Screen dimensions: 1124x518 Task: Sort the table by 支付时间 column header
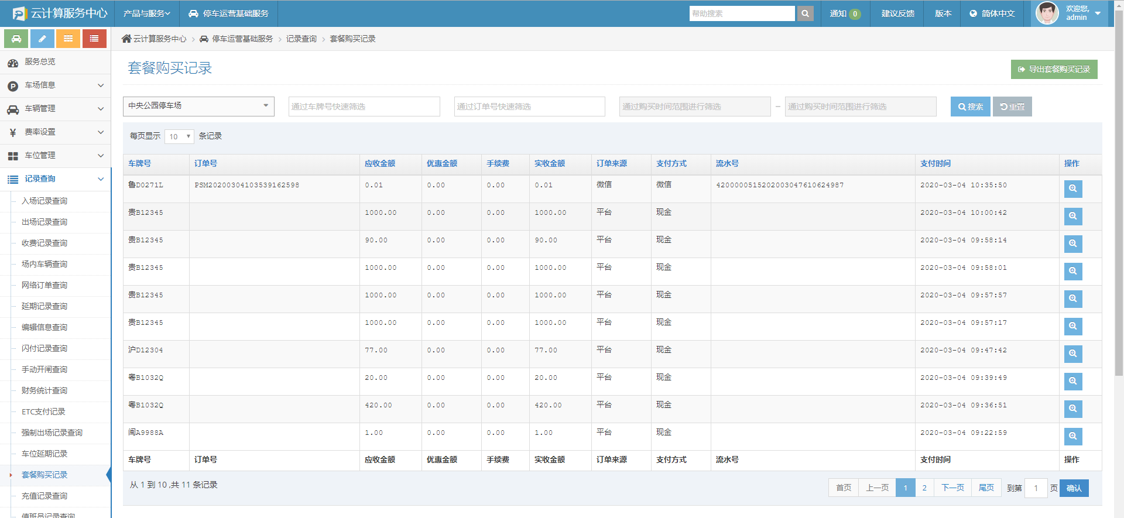click(935, 164)
